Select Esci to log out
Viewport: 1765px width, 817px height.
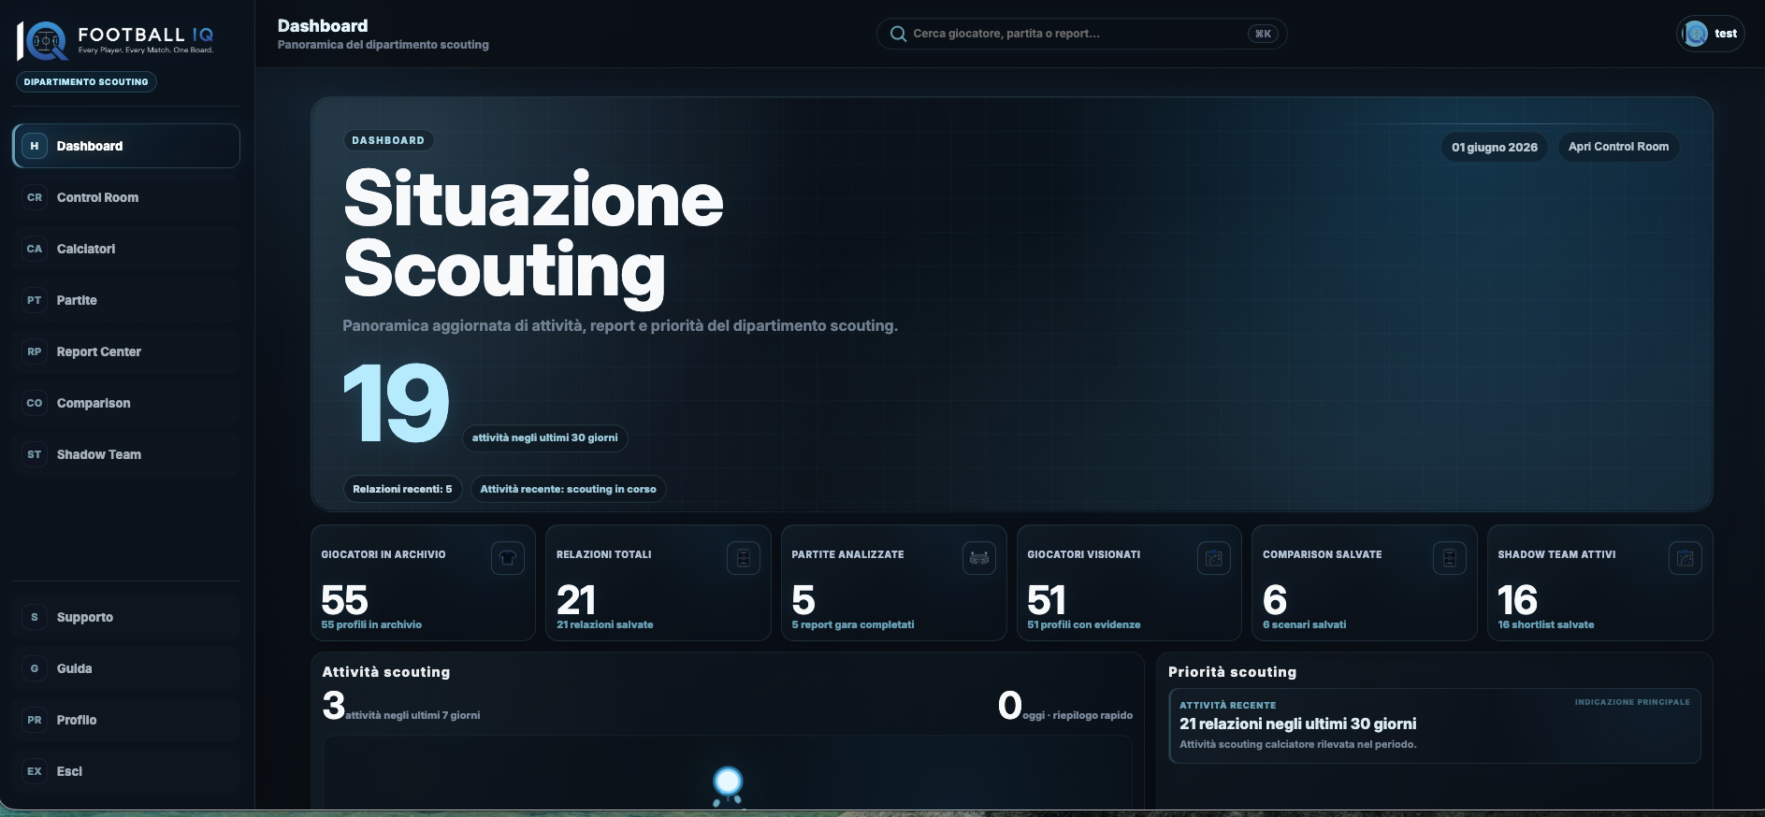(x=126, y=771)
